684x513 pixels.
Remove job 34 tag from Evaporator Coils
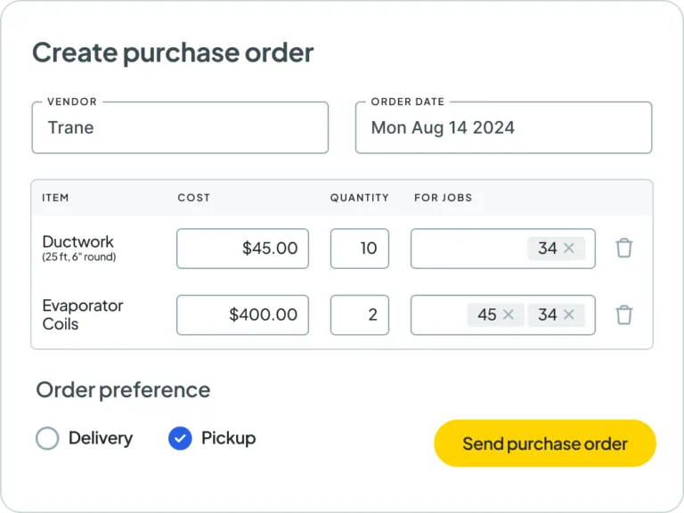click(x=569, y=314)
